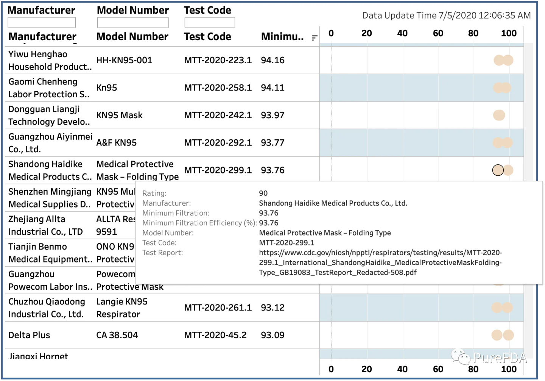545x381 pixels.
Task: Select the Kn95 model cell in Gaomi row
Action: (107, 88)
